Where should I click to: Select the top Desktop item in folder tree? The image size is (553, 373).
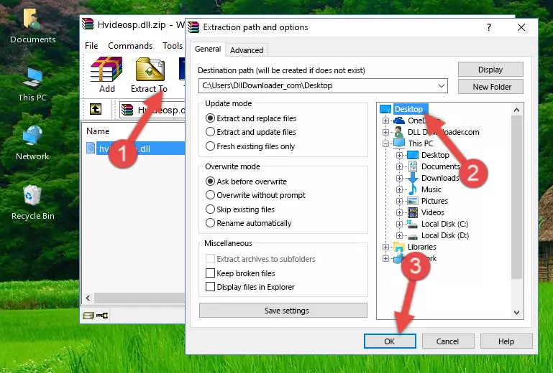pos(408,109)
